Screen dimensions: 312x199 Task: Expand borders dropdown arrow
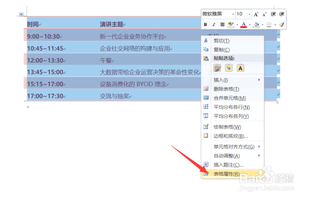point(275,25)
